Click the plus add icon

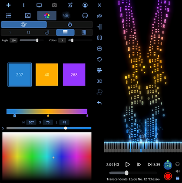coord(9,5)
